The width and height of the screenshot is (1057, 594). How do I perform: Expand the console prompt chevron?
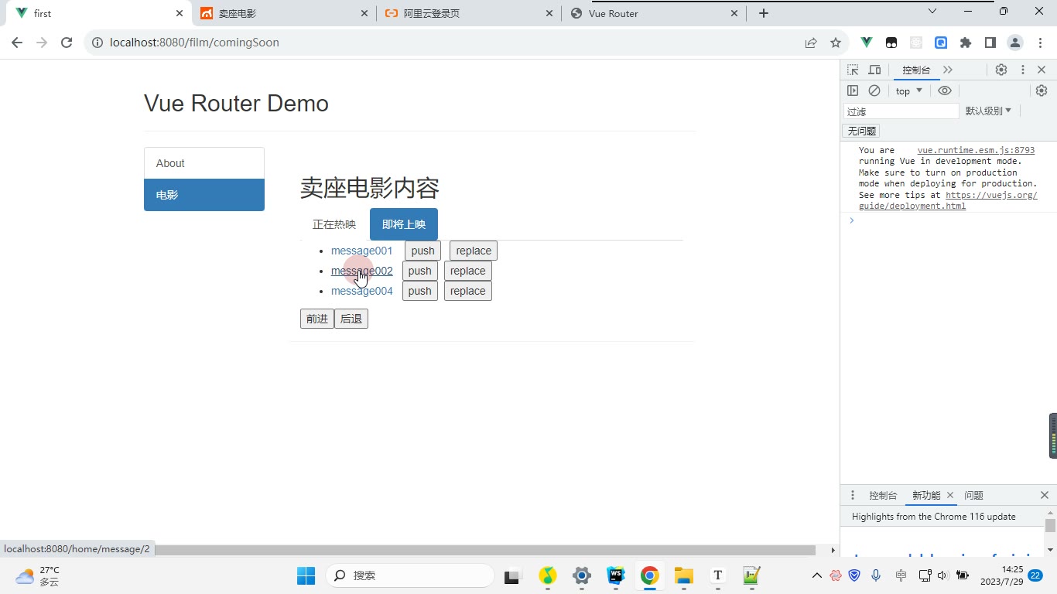852,220
